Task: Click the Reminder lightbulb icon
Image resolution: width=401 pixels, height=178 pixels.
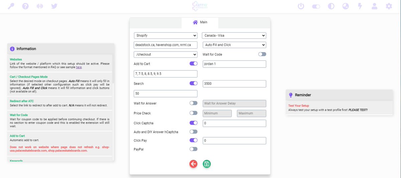Action: 291,95
